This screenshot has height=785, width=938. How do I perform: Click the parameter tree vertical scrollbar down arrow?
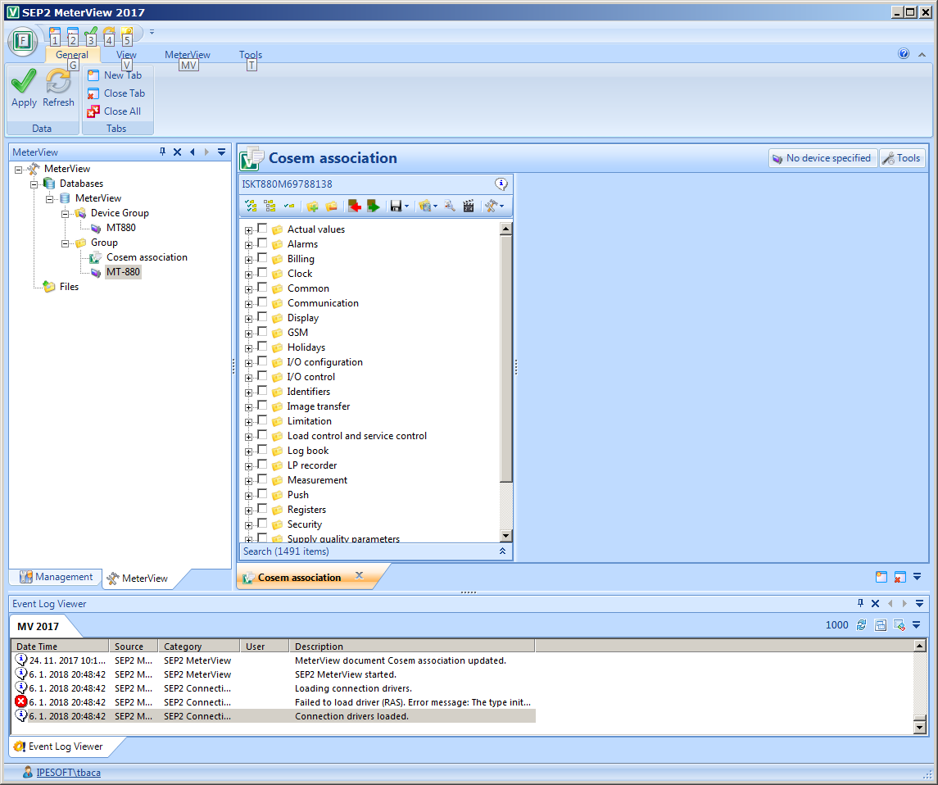pos(505,536)
